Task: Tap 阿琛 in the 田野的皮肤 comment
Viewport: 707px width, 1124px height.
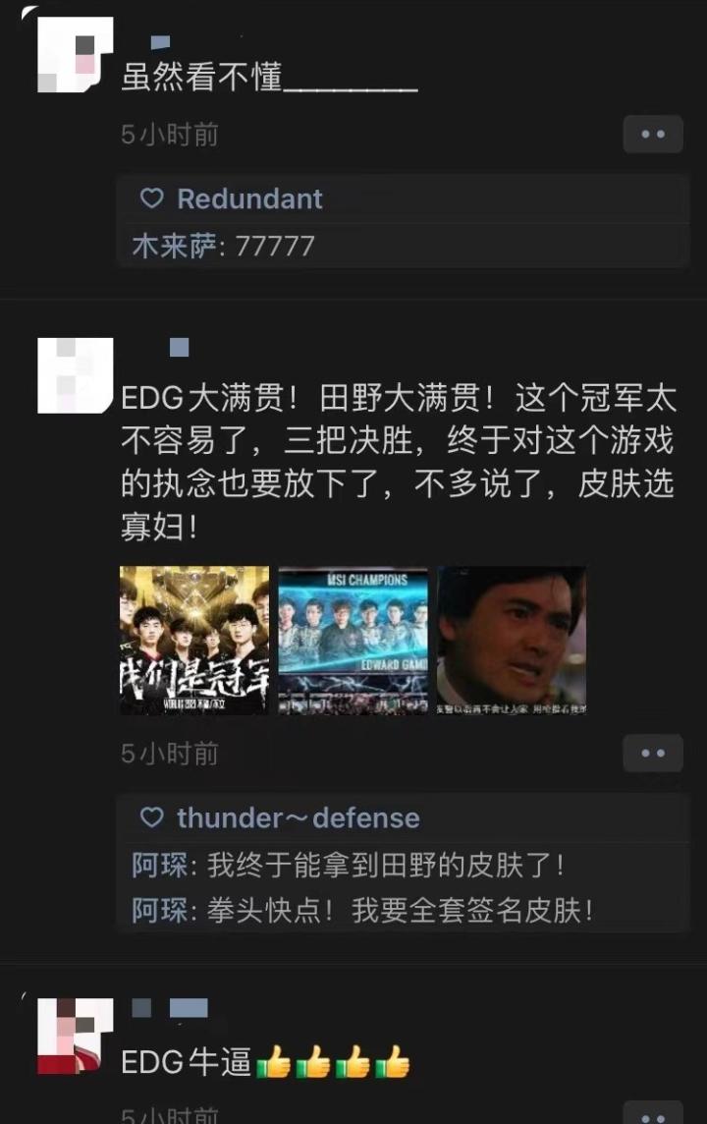Action: point(159,866)
